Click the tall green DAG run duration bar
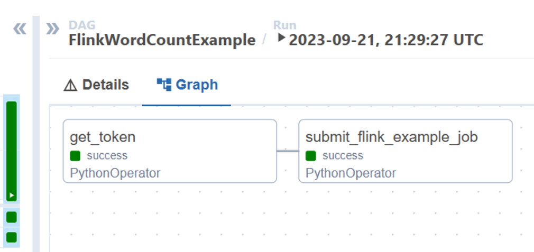Screen dimensions: 534x252 point(12,151)
